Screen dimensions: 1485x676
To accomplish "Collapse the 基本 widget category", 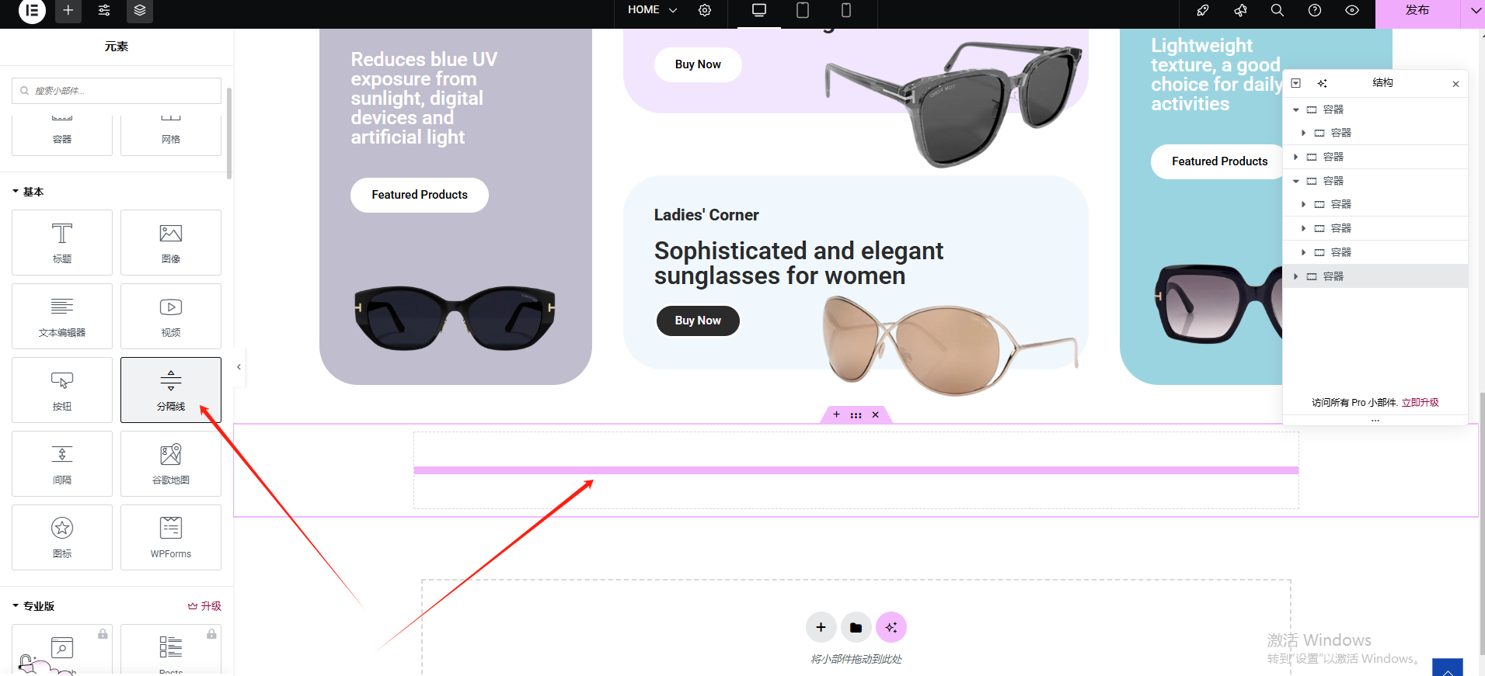I will tap(16, 192).
